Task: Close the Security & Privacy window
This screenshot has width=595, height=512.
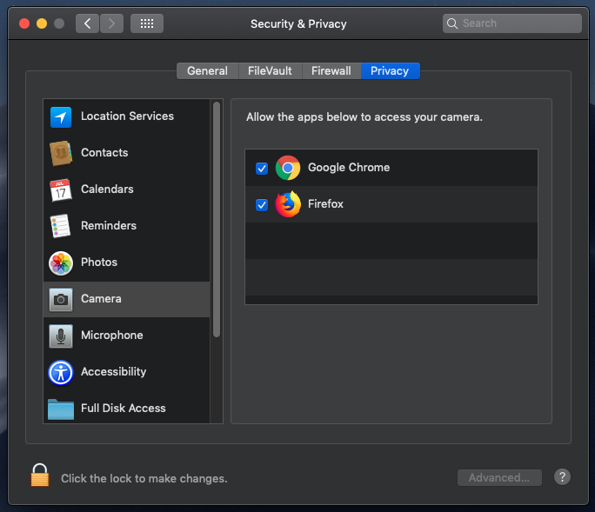Action: (24, 23)
